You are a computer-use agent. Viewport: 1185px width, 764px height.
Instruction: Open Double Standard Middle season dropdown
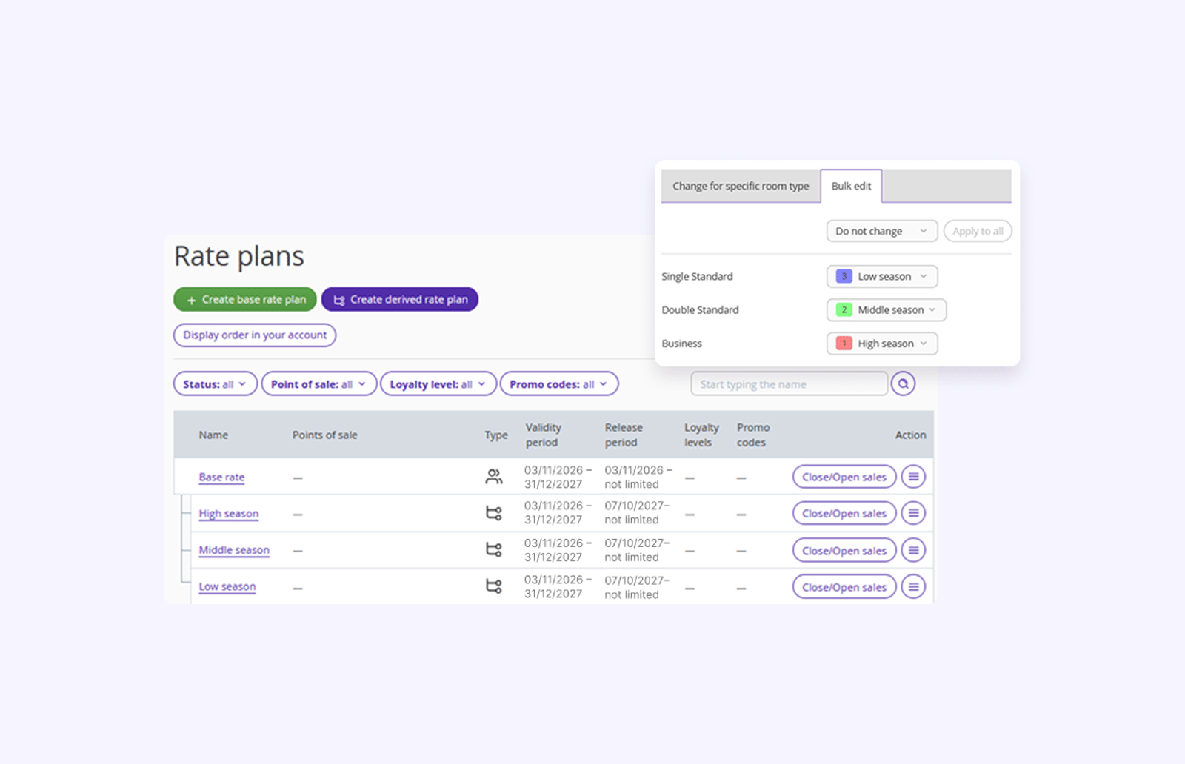pos(887,309)
